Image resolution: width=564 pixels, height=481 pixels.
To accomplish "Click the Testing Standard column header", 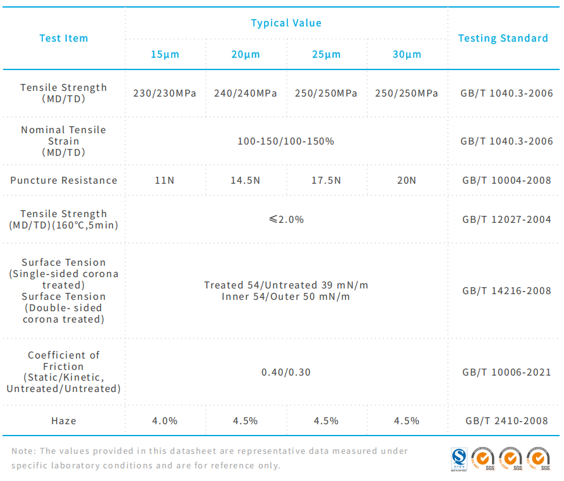I will [503, 39].
